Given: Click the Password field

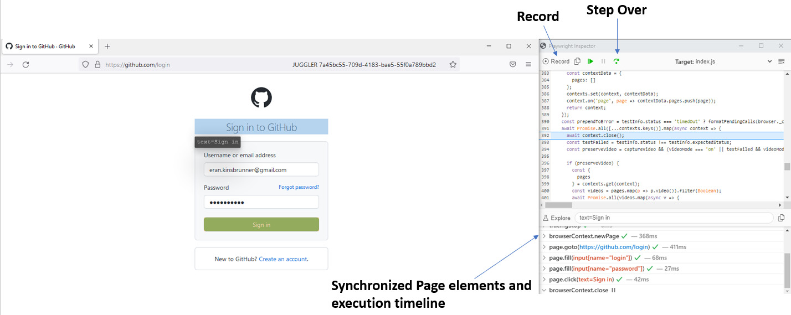Looking at the screenshot, I should (261, 202).
